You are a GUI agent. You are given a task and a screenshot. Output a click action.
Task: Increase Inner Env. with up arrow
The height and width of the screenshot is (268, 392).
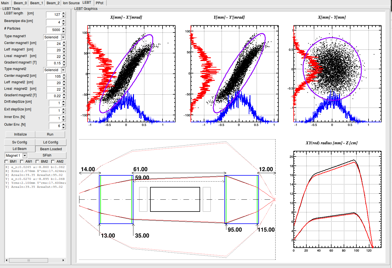coord(64,117)
